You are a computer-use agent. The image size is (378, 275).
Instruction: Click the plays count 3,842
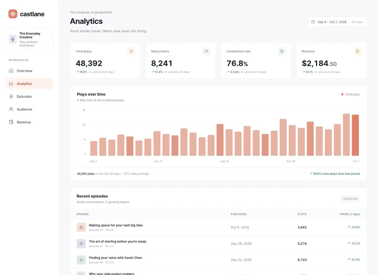[302, 227]
